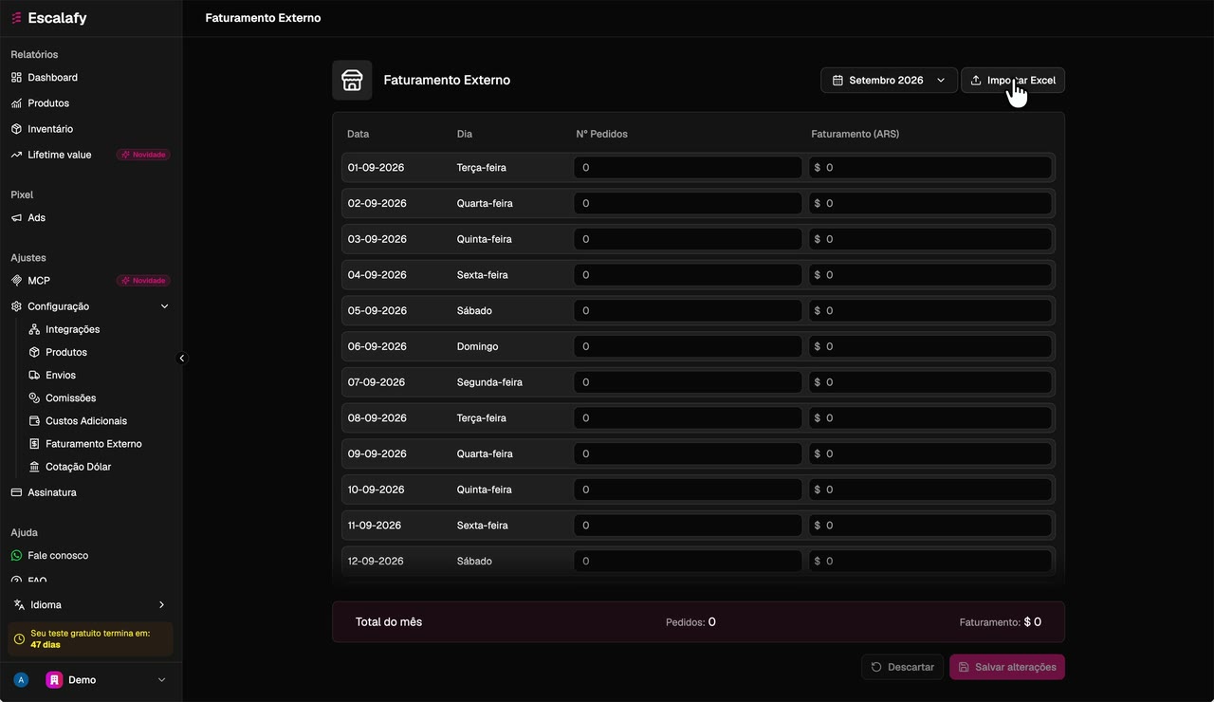
Task: Open Lifetime value trend icon
Action: (16, 155)
